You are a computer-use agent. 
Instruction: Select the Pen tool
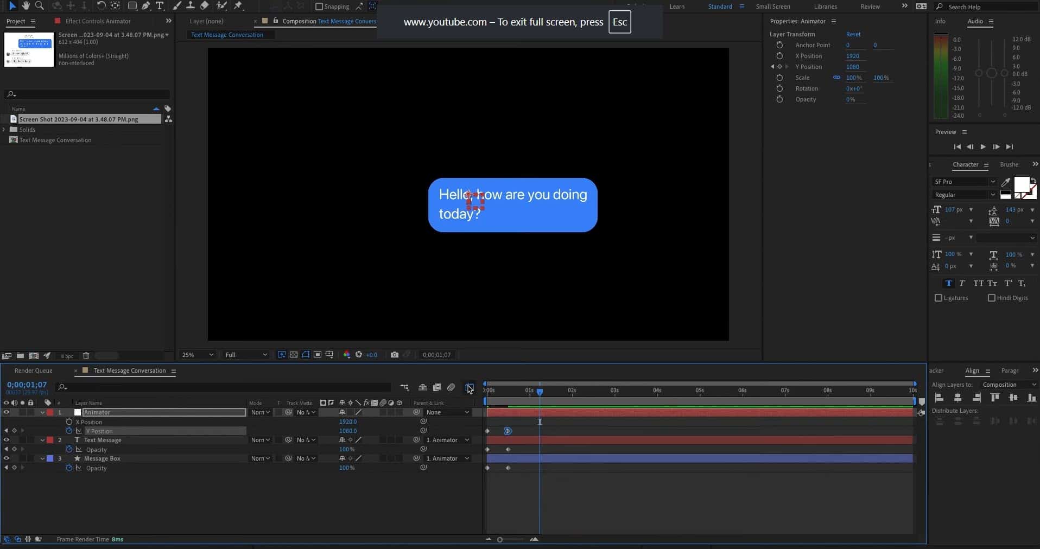pyautogui.click(x=146, y=6)
